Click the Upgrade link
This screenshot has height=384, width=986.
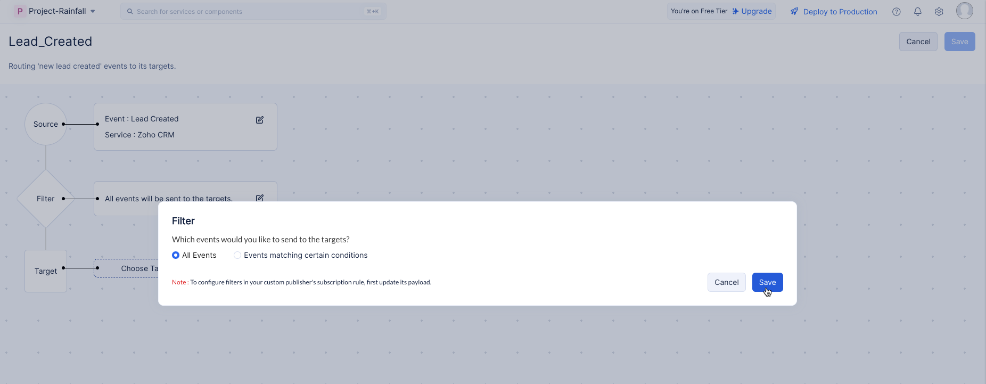click(756, 11)
